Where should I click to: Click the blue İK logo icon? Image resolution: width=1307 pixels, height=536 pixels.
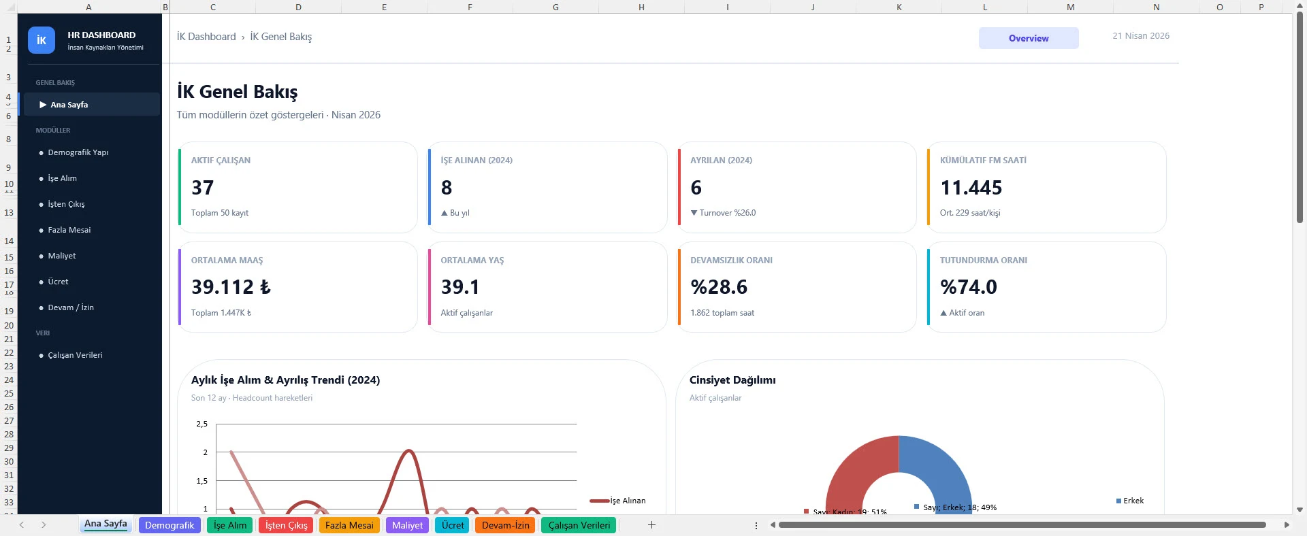tap(41, 40)
